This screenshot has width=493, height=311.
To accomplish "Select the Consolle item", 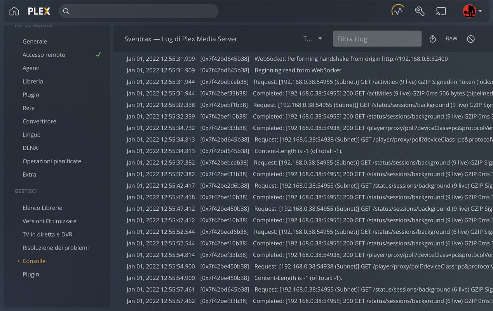I will pos(34,261).
